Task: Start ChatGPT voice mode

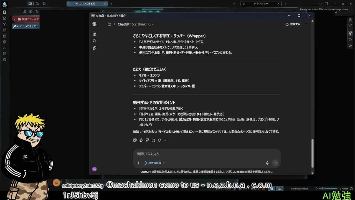Action: tap(275, 163)
